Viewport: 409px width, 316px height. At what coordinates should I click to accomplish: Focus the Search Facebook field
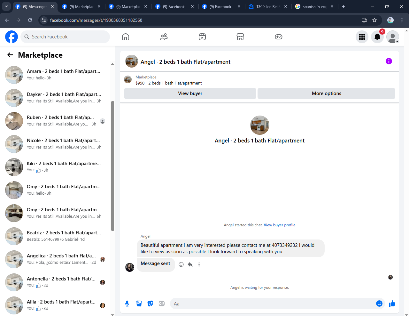tap(65, 37)
